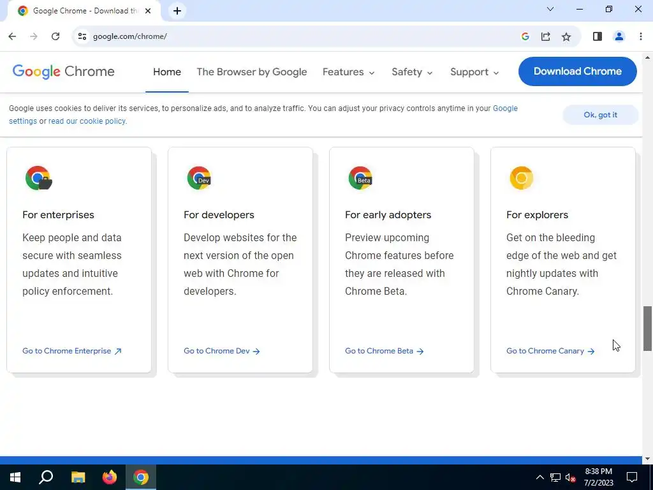Image resolution: width=653 pixels, height=490 pixels.
Task: Click the Chrome Enterprise briefcase logo
Action: (38, 178)
